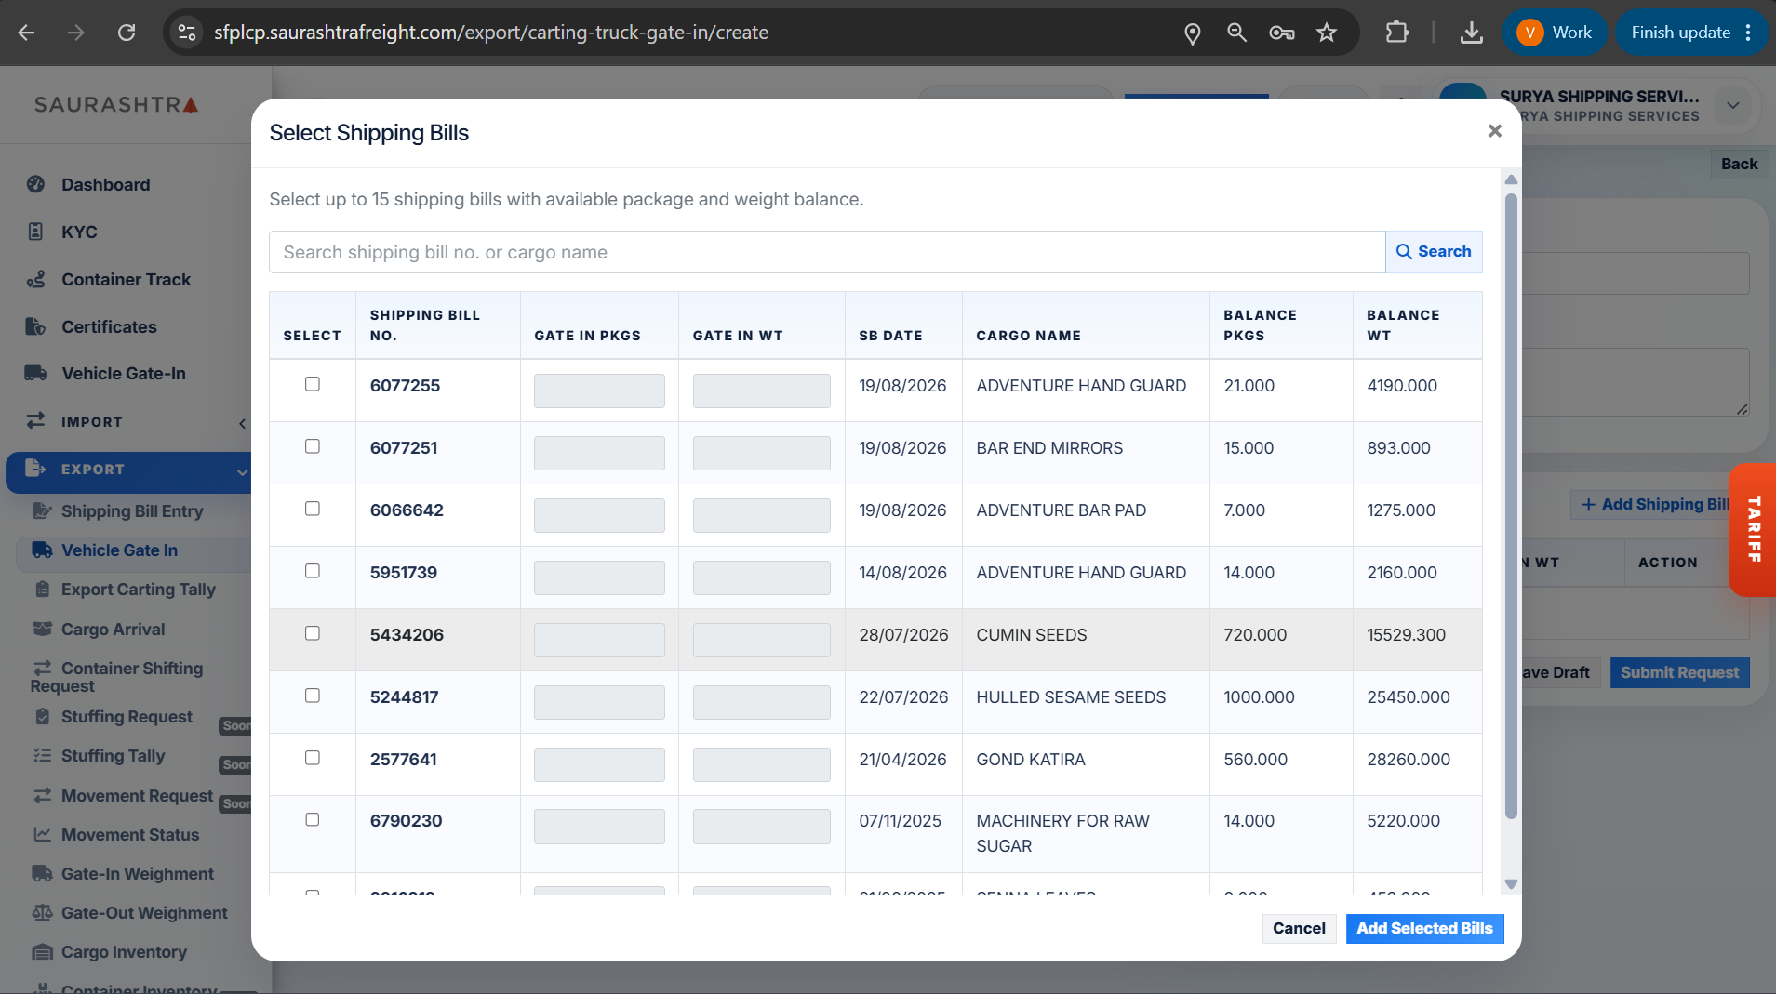Click the Saurashtra logo

tap(116, 105)
